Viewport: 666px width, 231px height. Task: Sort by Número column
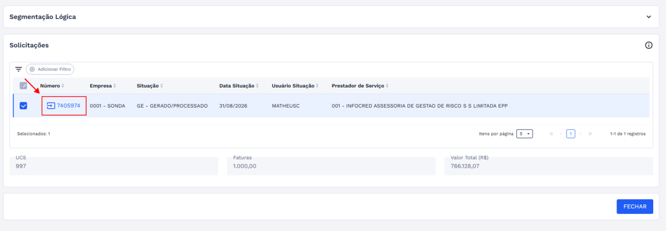click(52, 86)
